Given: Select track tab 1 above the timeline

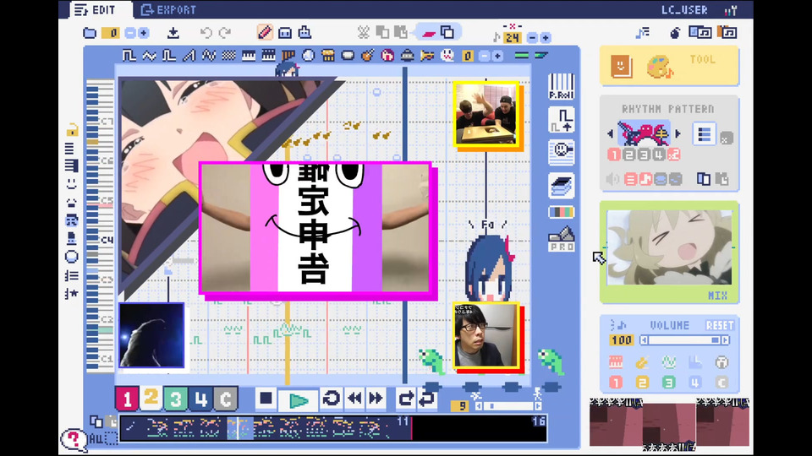Looking at the screenshot, I should (127, 399).
